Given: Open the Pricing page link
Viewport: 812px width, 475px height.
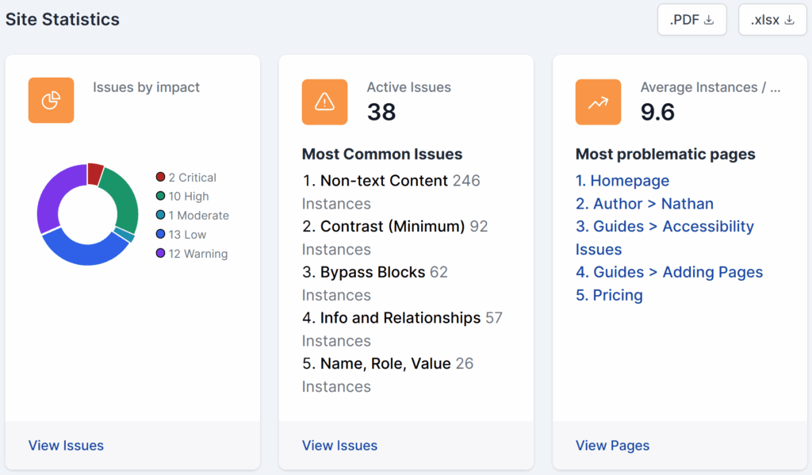Looking at the screenshot, I should (x=609, y=295).
